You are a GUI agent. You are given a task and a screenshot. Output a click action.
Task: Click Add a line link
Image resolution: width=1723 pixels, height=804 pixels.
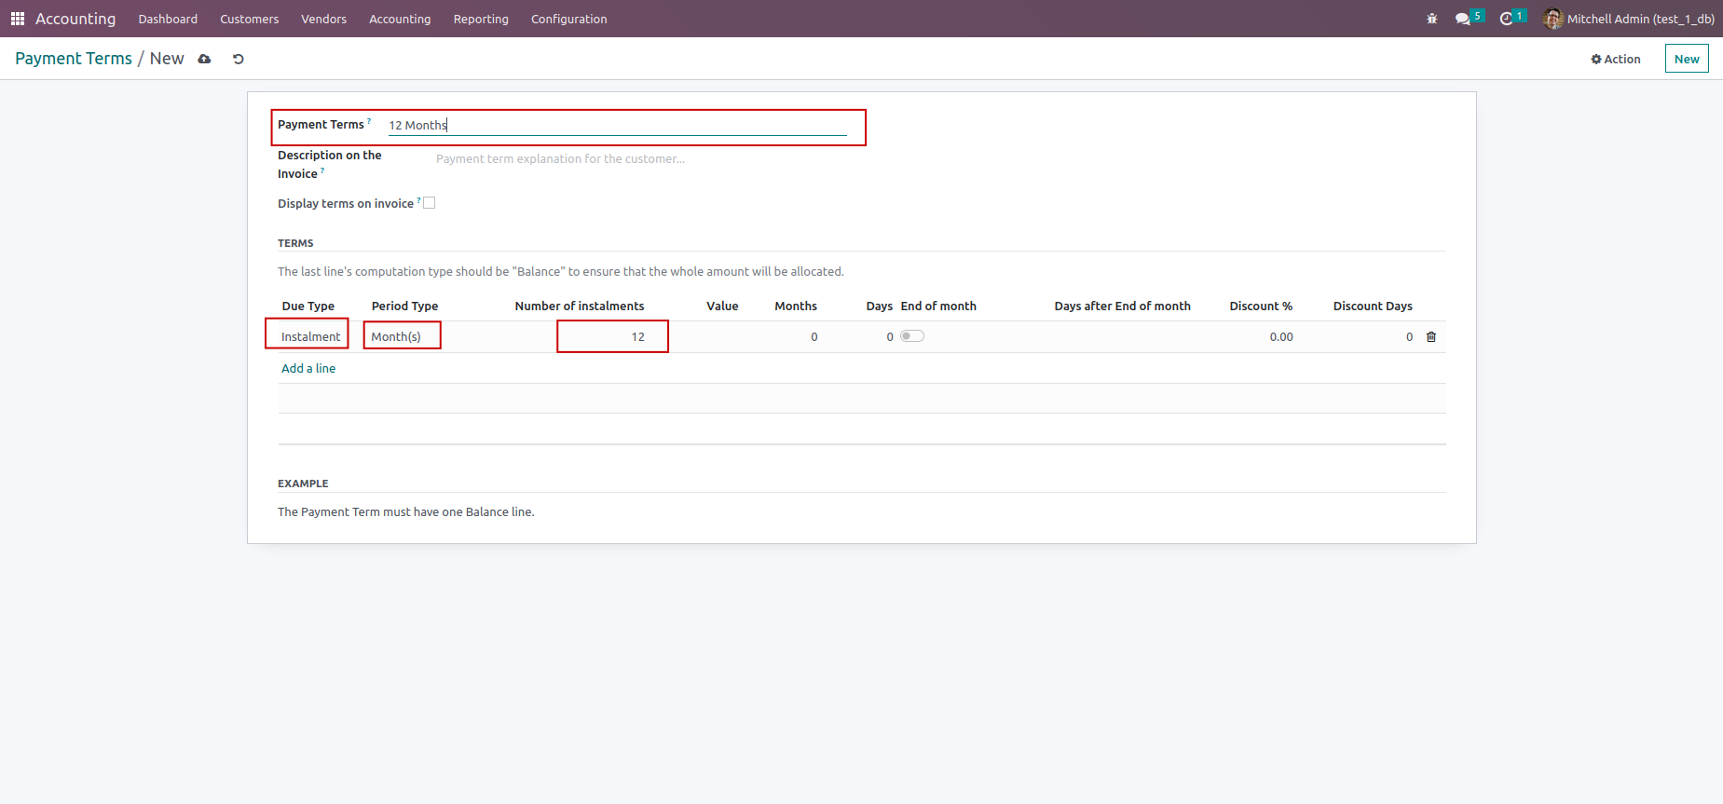tap(308, 368)
